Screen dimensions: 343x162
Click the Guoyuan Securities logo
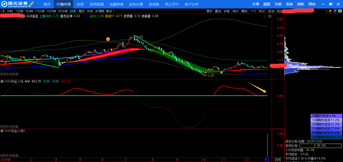point(17,4)
